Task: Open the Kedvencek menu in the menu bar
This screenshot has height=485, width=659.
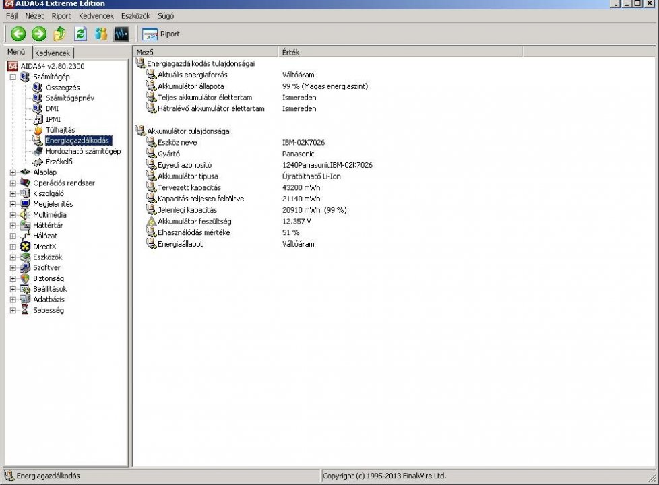Action: click(x=96, y=16)
